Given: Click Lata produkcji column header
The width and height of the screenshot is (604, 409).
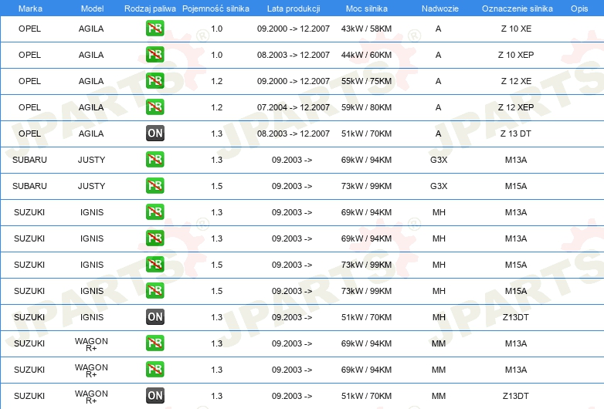Looking at the screenshot, I should click(294, 8).
